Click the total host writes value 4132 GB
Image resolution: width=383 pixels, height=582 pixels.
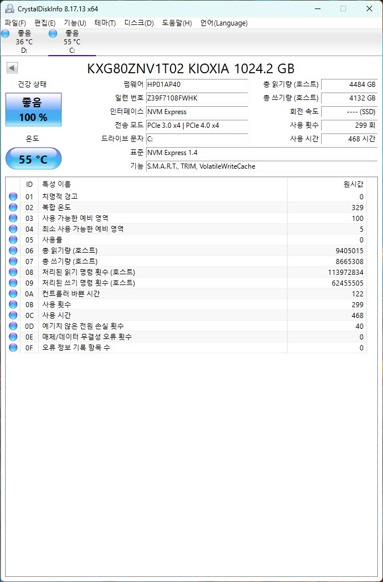click(349, 98)
